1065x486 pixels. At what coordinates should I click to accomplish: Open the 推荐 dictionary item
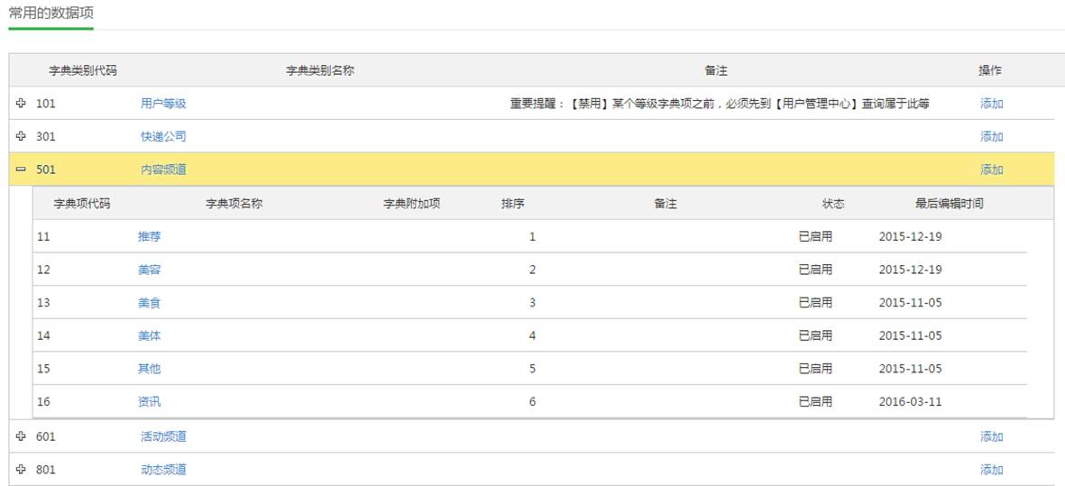(x=150, y=236)
